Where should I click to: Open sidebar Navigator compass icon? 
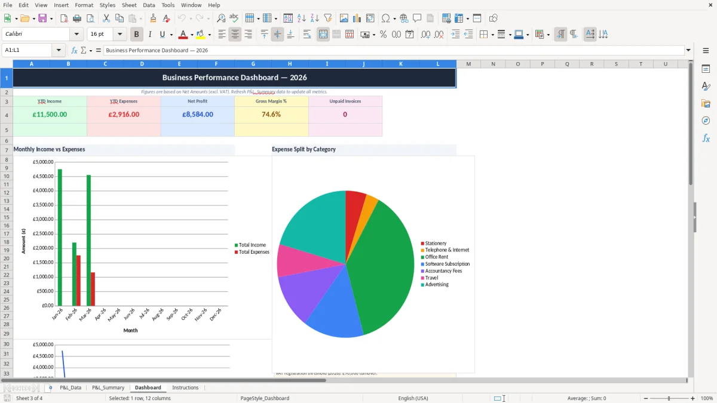(706, 121)
